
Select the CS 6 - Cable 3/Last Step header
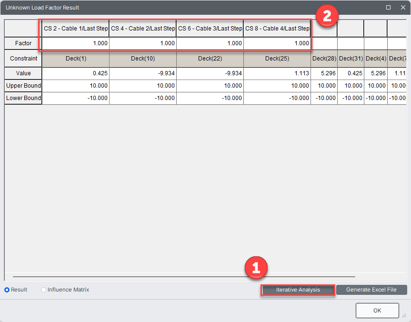coord(210,29)
